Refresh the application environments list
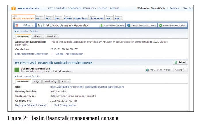This screenshot has height=125, width=201. 180,62
